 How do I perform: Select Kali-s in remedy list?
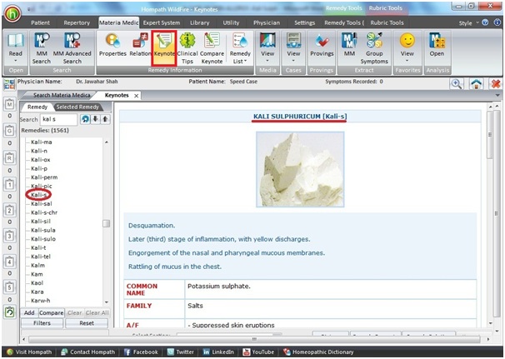click(39, 195)
